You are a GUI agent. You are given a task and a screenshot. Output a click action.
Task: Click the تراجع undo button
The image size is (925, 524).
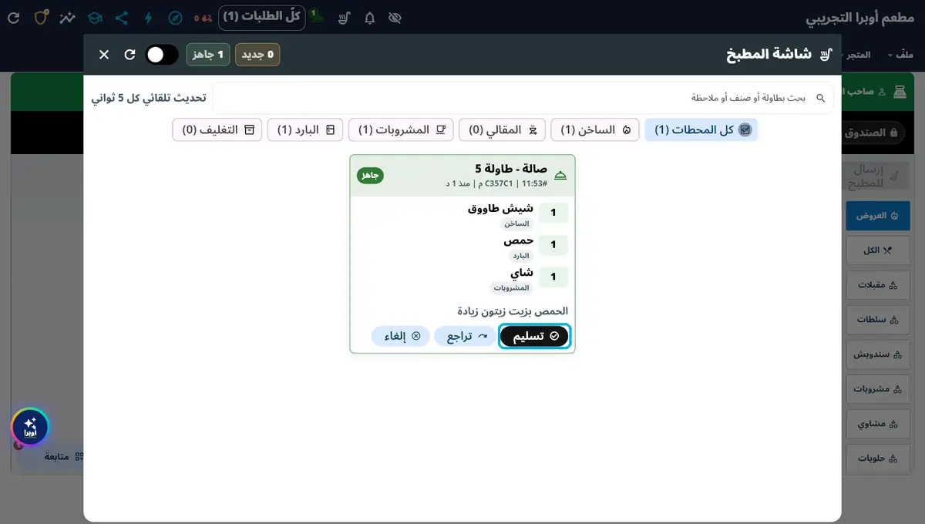click(x=465, y=337)
